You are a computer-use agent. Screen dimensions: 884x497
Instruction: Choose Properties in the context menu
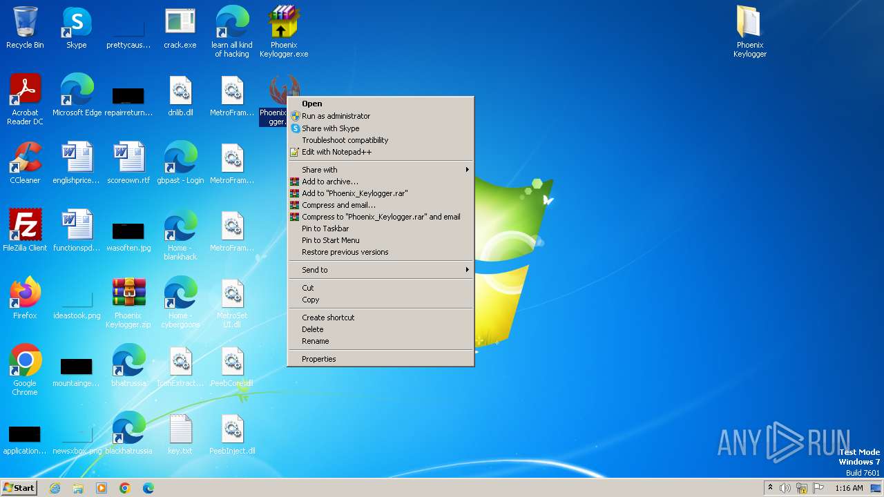coord(381,359)
